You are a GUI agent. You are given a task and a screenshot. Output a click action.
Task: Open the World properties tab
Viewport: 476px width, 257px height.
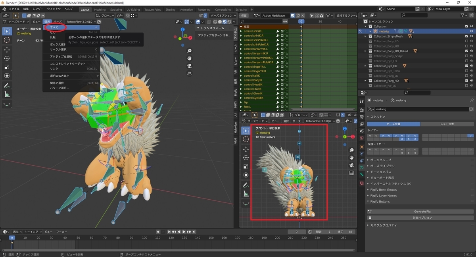(x=361, y=138)
